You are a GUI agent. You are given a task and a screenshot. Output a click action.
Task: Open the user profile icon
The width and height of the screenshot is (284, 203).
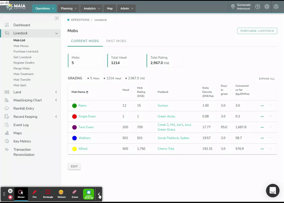coord(276,7)
